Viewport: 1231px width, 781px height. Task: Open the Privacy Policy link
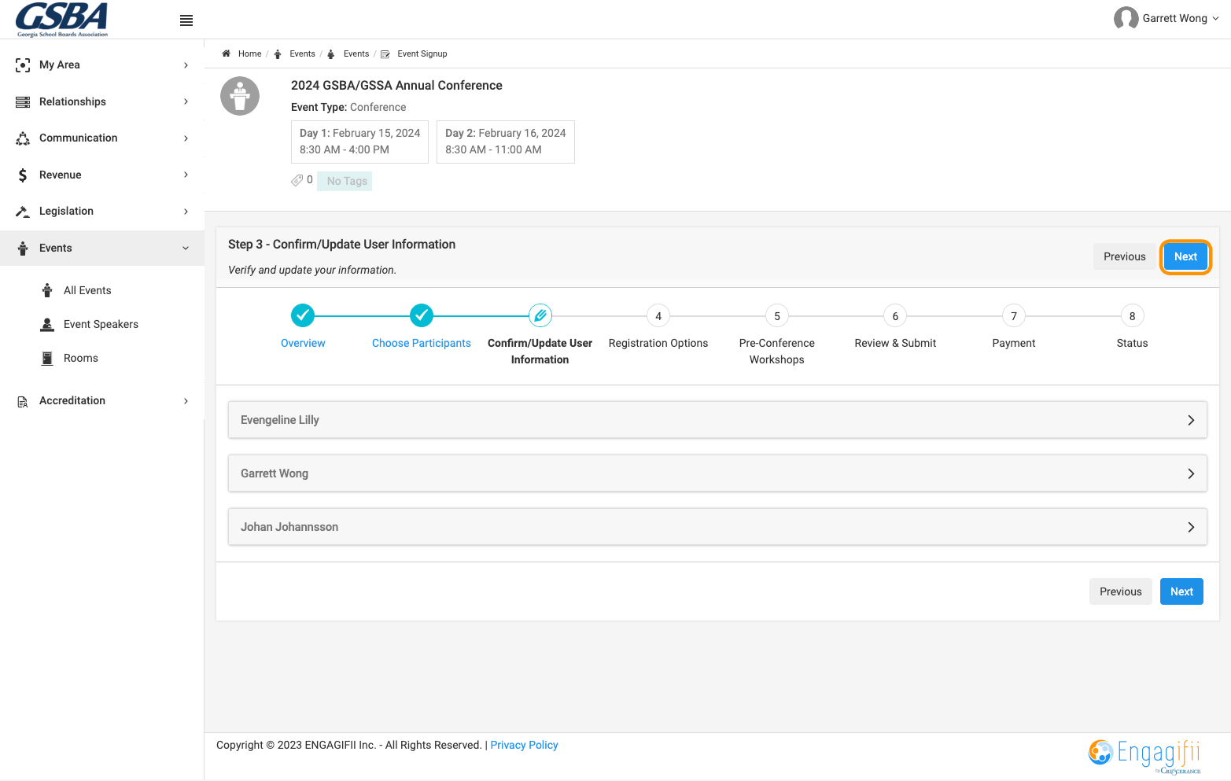[x=524, y=745]
